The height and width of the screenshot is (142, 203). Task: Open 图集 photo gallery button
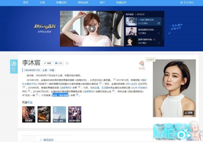tap(189, 113)
